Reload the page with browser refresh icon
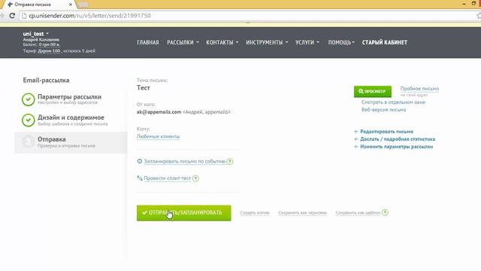The image size is (481, 271). pyautogui.click(x=12, y=15)
